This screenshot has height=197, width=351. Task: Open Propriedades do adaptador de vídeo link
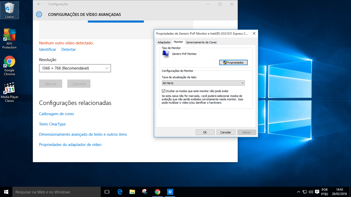[70, 145]
